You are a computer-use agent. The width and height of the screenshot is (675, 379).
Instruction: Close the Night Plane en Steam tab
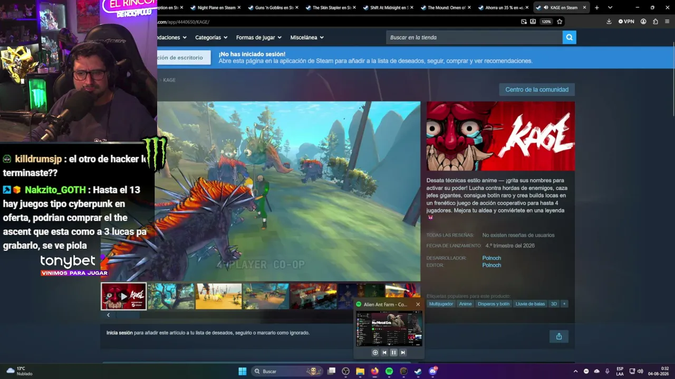point(239,7)
